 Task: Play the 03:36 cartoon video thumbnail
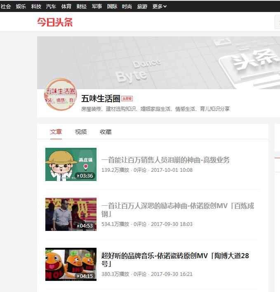[71, 164]
